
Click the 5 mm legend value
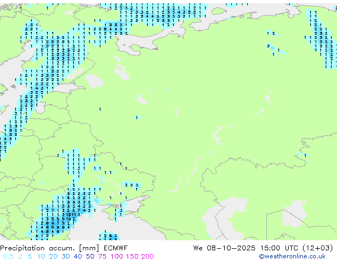point(30,257)
